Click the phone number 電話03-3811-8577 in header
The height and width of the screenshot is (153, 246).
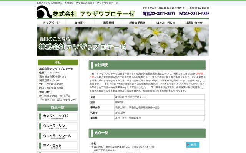point(159,14)
